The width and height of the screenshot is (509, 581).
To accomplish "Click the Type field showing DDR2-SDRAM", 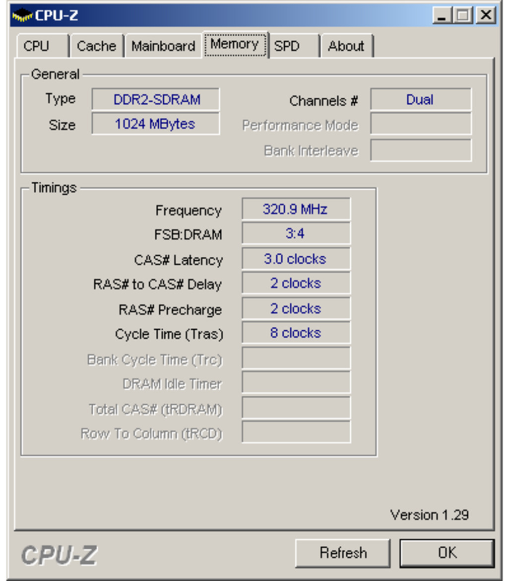I will click(x=156, y=99).
